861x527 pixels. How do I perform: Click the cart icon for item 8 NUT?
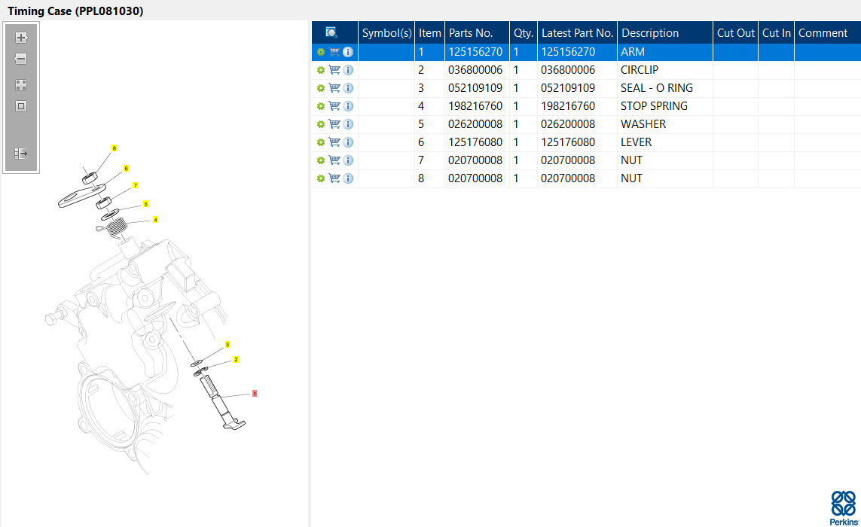334,178
